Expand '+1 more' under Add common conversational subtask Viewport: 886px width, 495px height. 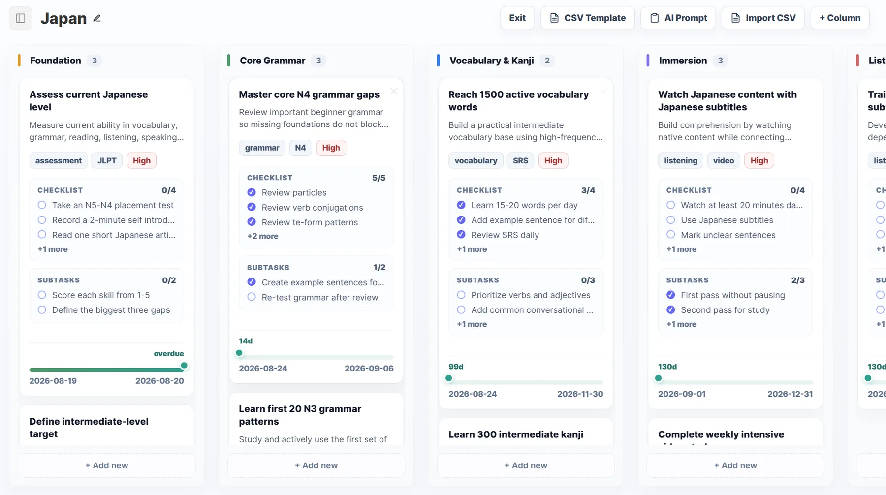[472, 324]
